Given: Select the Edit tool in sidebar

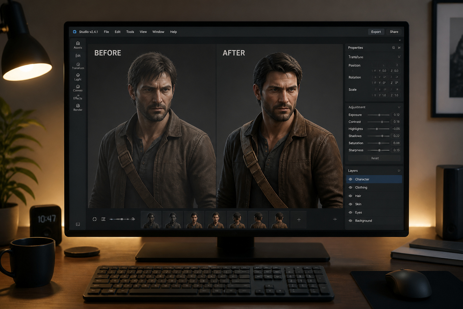Looking at the screenshot, I should 78,56.
